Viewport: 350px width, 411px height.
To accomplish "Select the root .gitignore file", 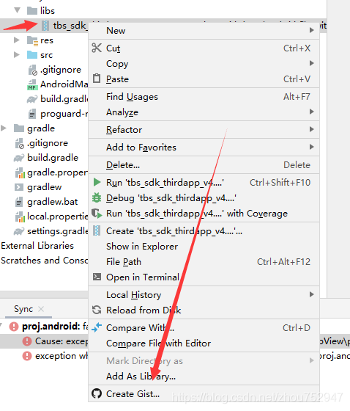I will pos(48,143).
